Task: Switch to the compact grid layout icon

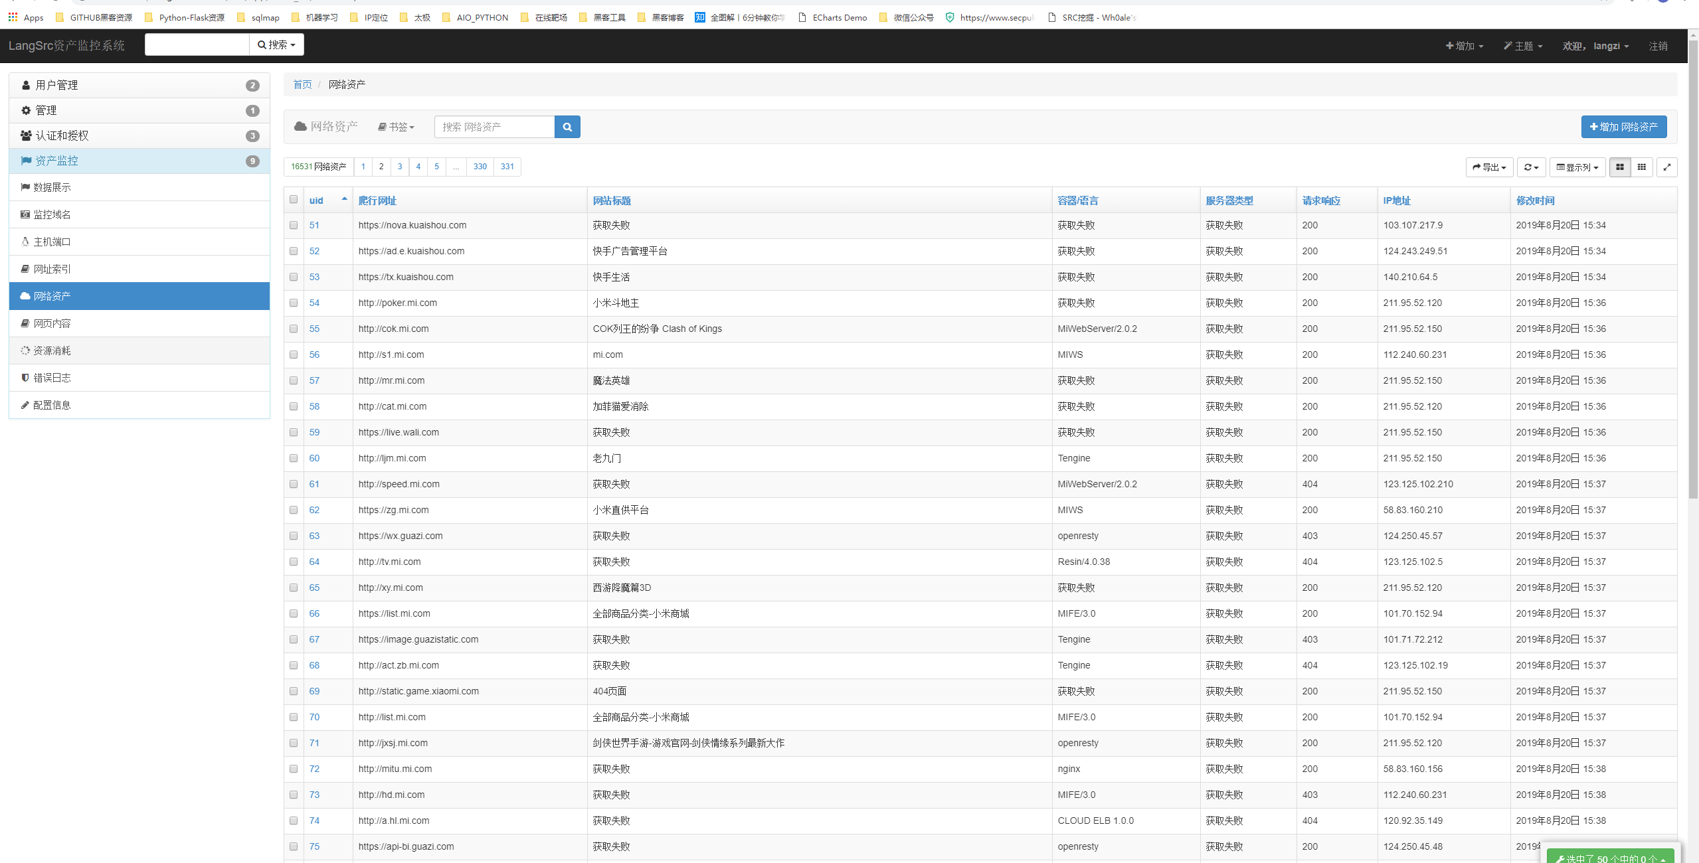Action: [x=1641, y=167]
